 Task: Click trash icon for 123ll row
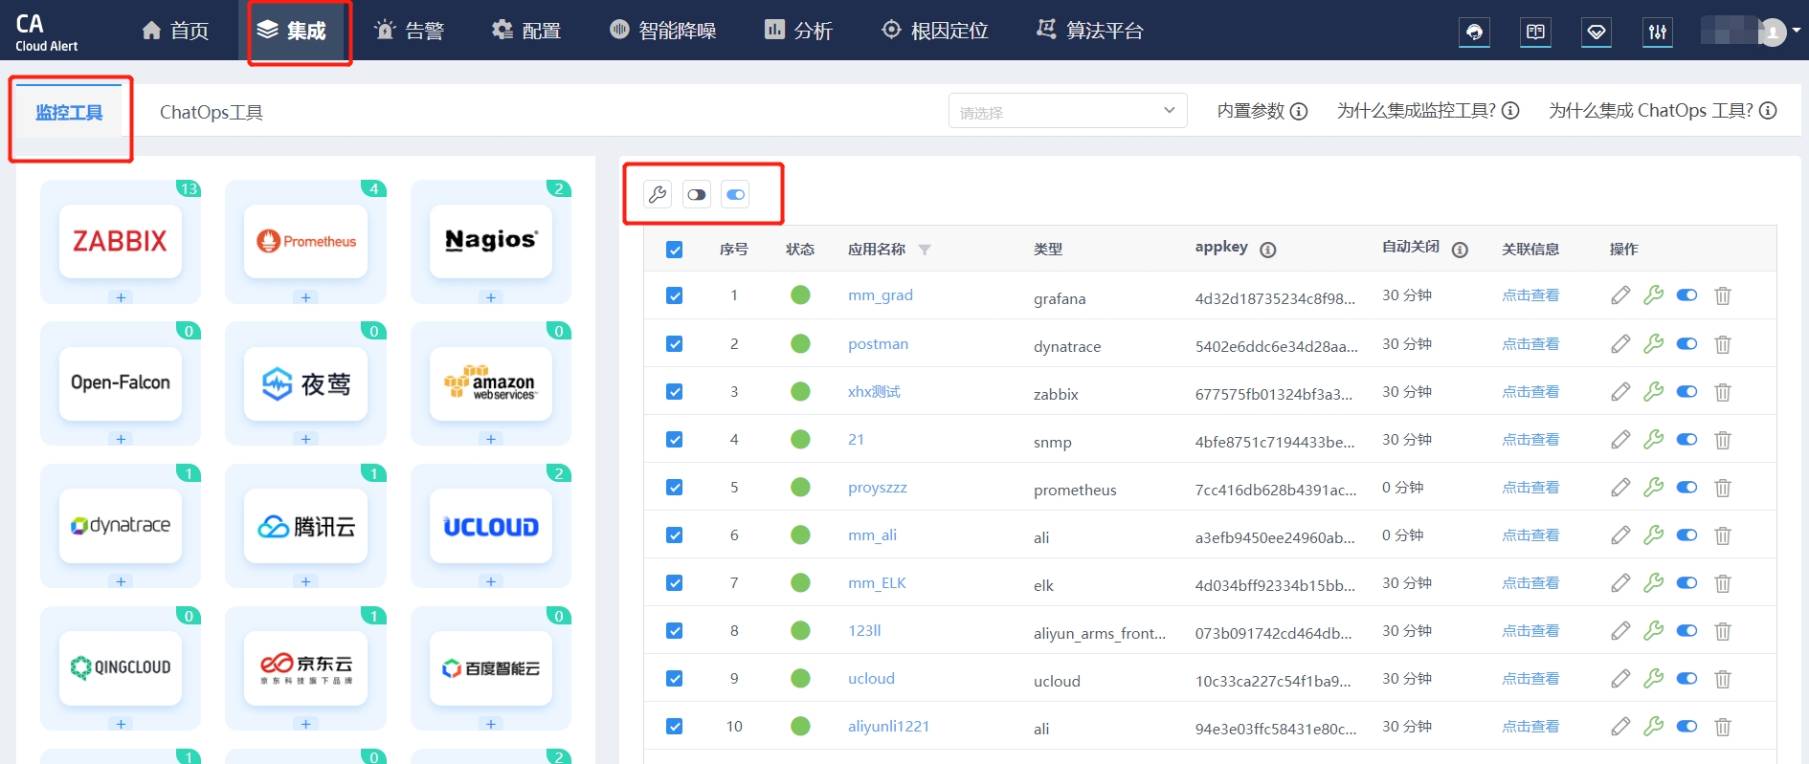(x=1723, y=630)
